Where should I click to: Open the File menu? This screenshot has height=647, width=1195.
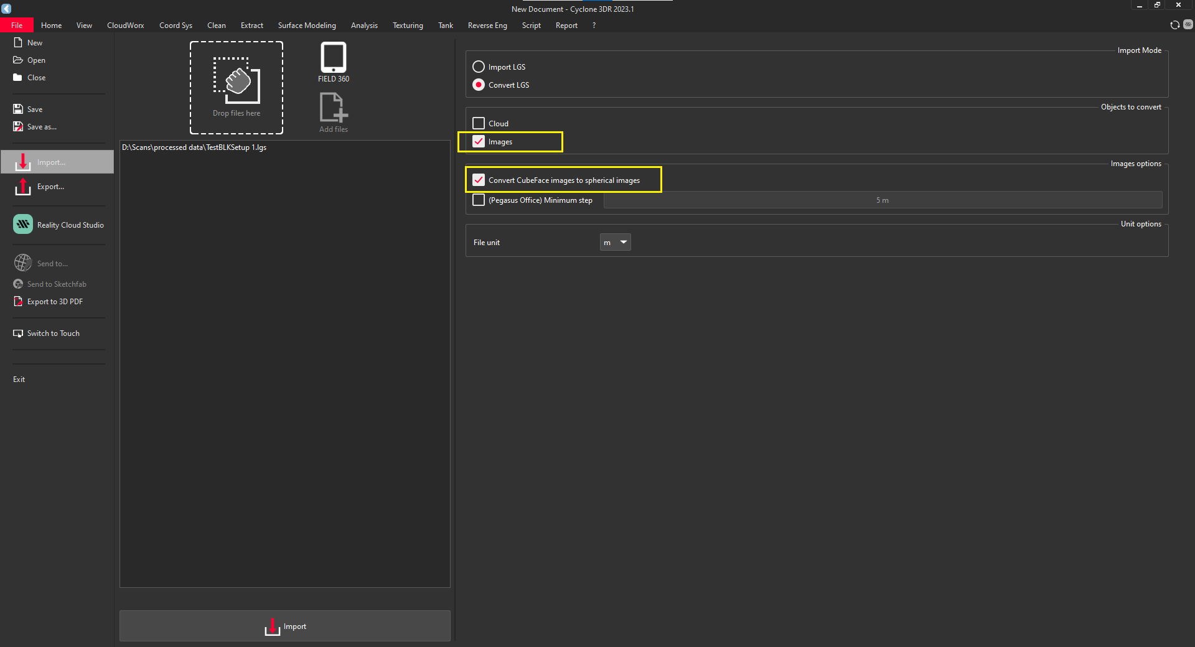click(x=17, y=26)
